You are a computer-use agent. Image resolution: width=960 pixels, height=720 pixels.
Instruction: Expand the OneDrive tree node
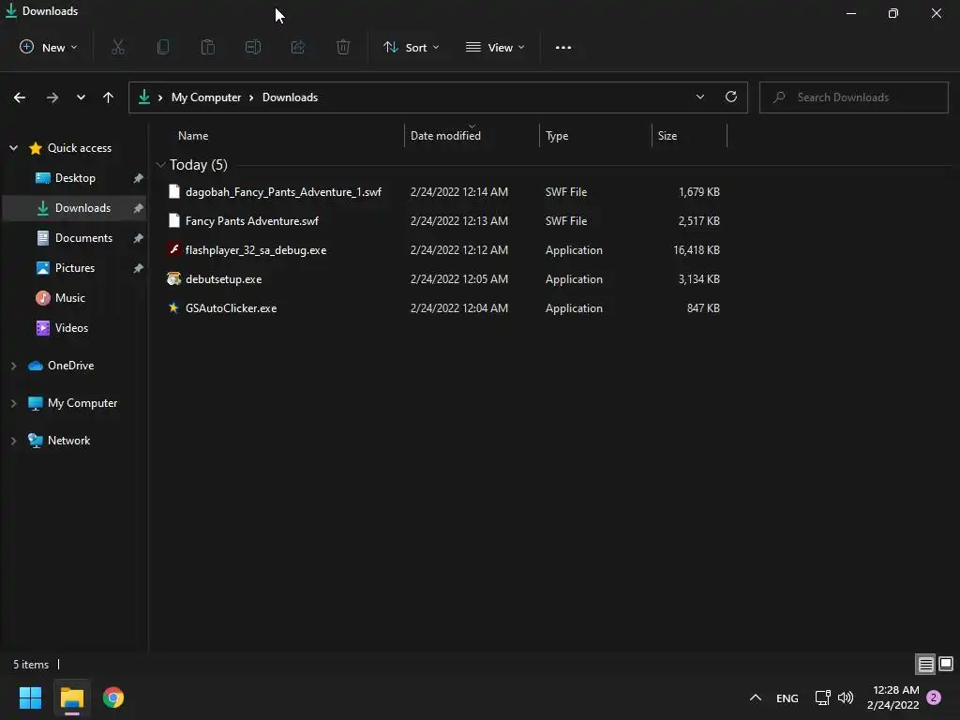13,366
